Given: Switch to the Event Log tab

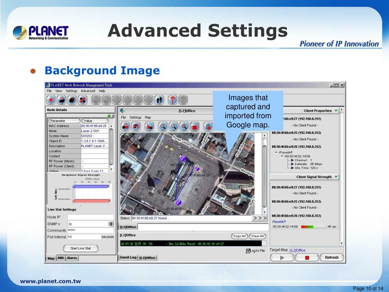Looking at the screenshot, I should [x=128, y=257].
